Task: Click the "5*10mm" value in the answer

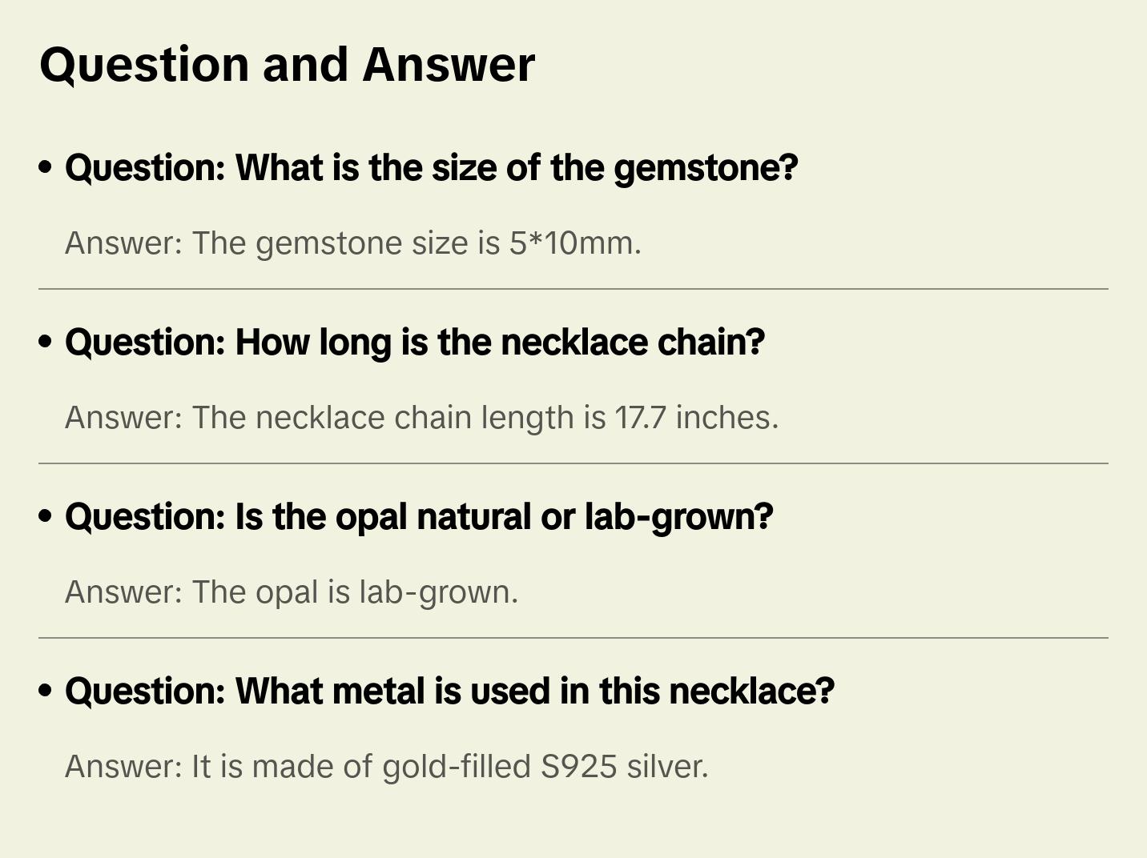Action: click(573, 243)
